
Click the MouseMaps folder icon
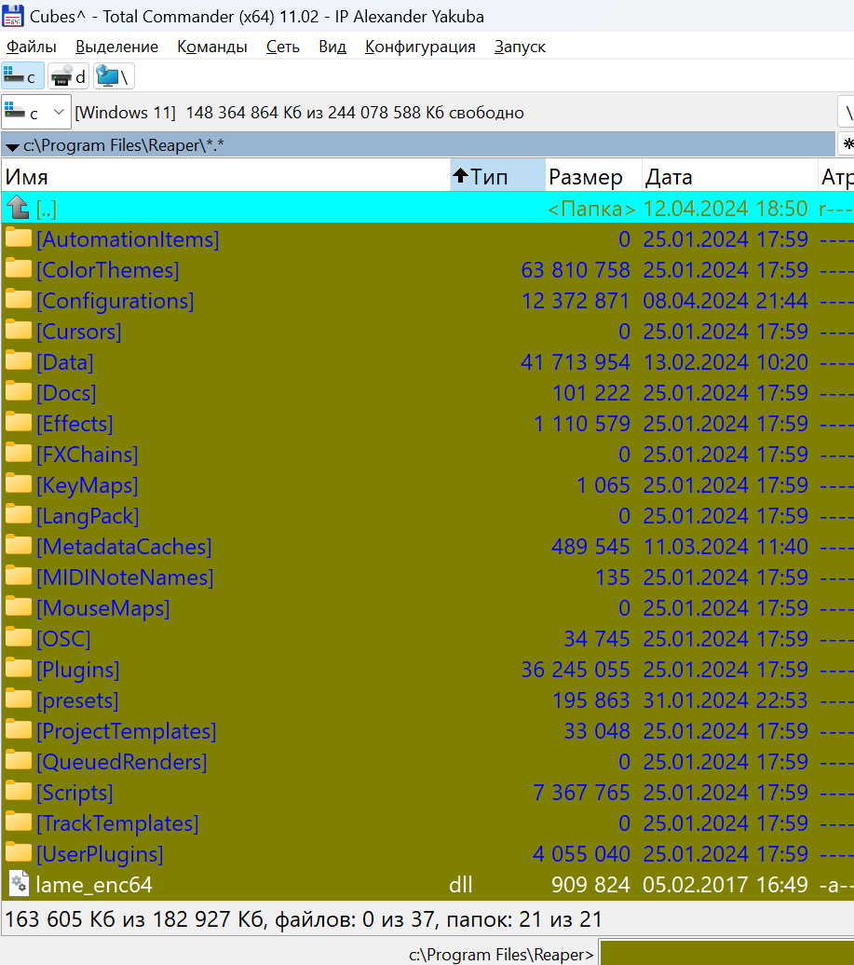click(x=19, y=607)
